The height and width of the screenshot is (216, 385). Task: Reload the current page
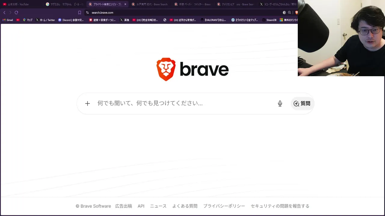[x=17, y=13]
